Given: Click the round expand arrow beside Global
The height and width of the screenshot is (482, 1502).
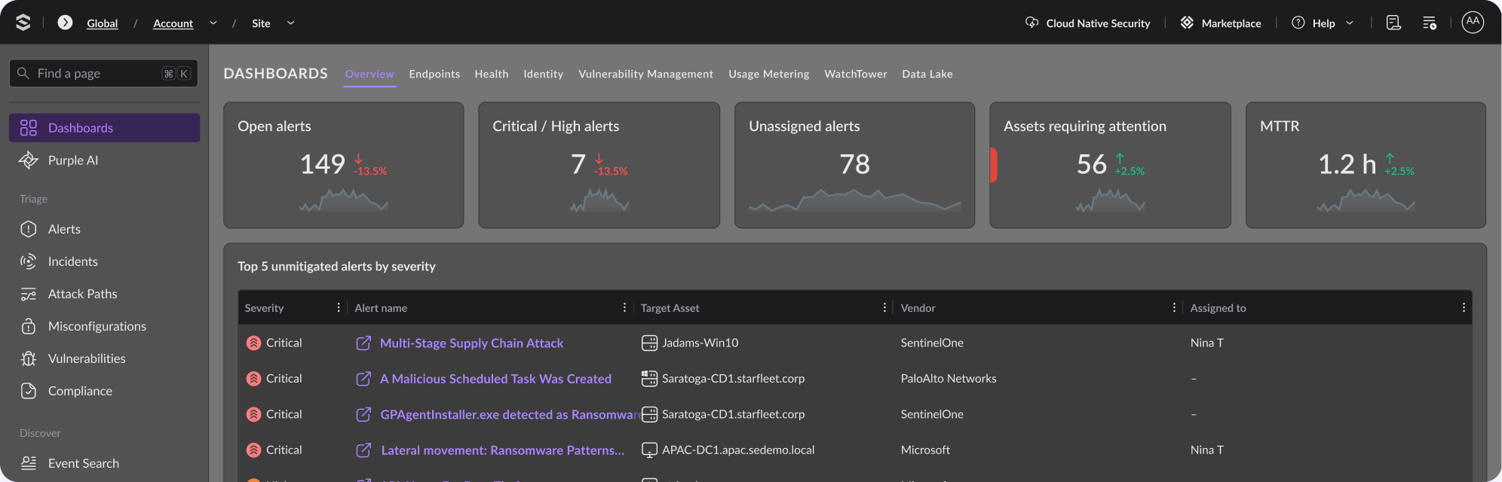Looking at the screenshot, I should pos(66,23).
